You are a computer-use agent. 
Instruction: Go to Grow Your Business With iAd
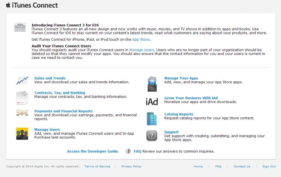pyautogui.click(x=191, y=98)
